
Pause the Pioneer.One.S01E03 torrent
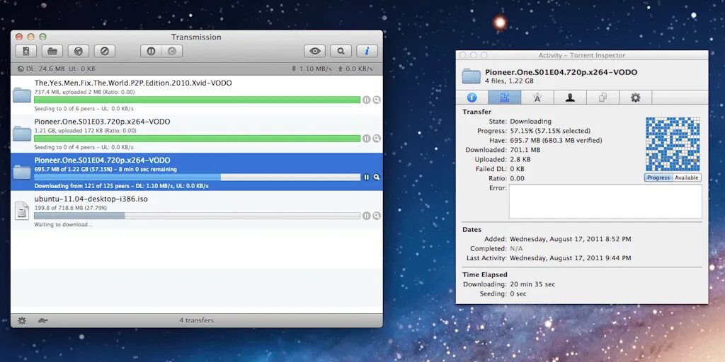tap(367, 139)
